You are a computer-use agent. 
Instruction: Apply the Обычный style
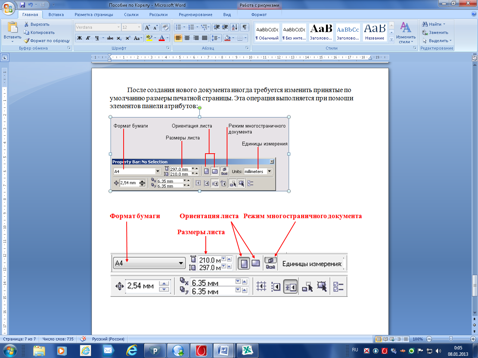pyautogui.click(x=267, y=32)
